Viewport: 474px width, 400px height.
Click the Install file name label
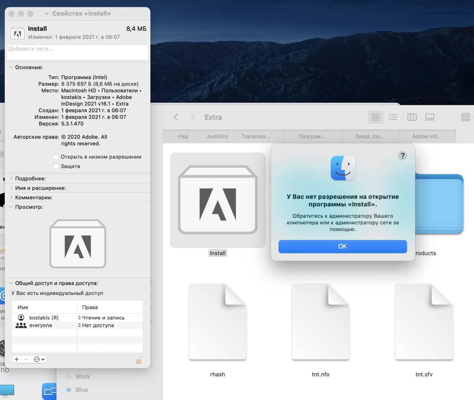click(218, 253)
